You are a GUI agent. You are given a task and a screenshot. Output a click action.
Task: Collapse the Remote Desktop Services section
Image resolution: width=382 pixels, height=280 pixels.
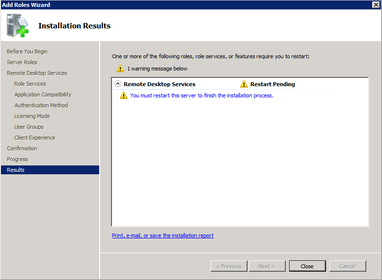(x=118, y=84)
